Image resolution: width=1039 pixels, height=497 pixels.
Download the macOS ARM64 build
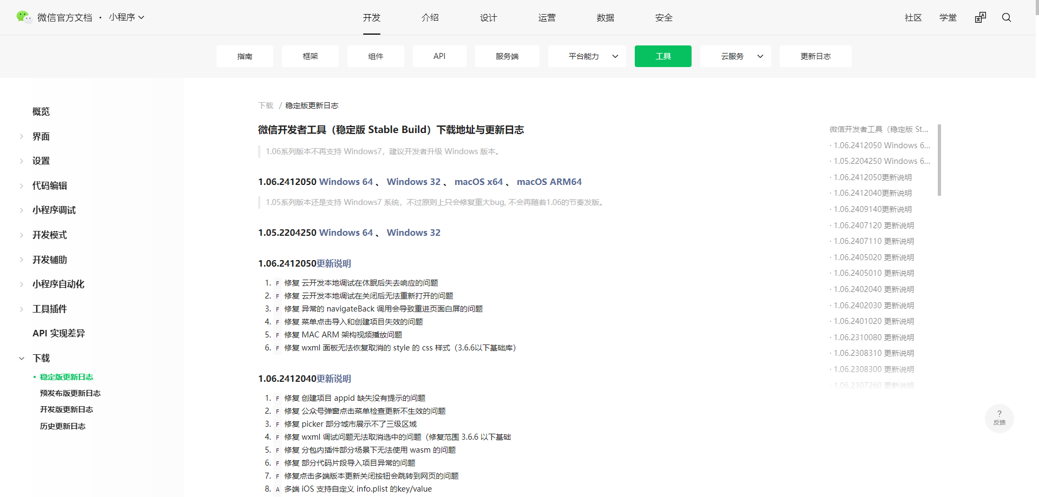[549, 182]
